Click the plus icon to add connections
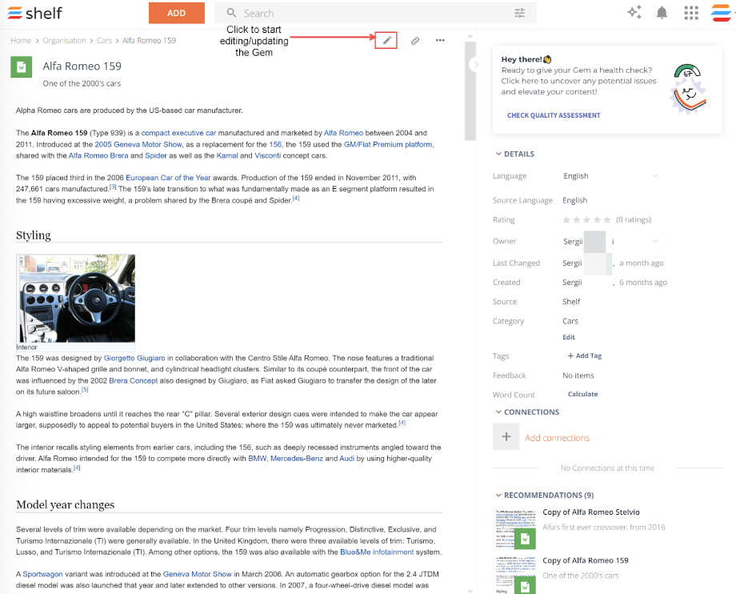 tap(506, 437)
